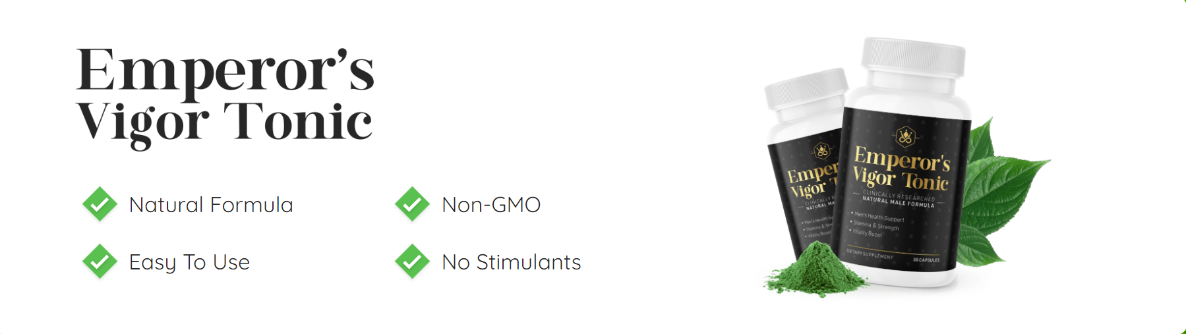Click the white cap of back bottle

(806, 88)
